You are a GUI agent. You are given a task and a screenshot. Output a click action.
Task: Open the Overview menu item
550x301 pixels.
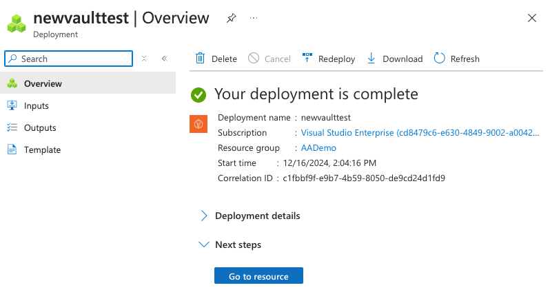pos(43,84)
